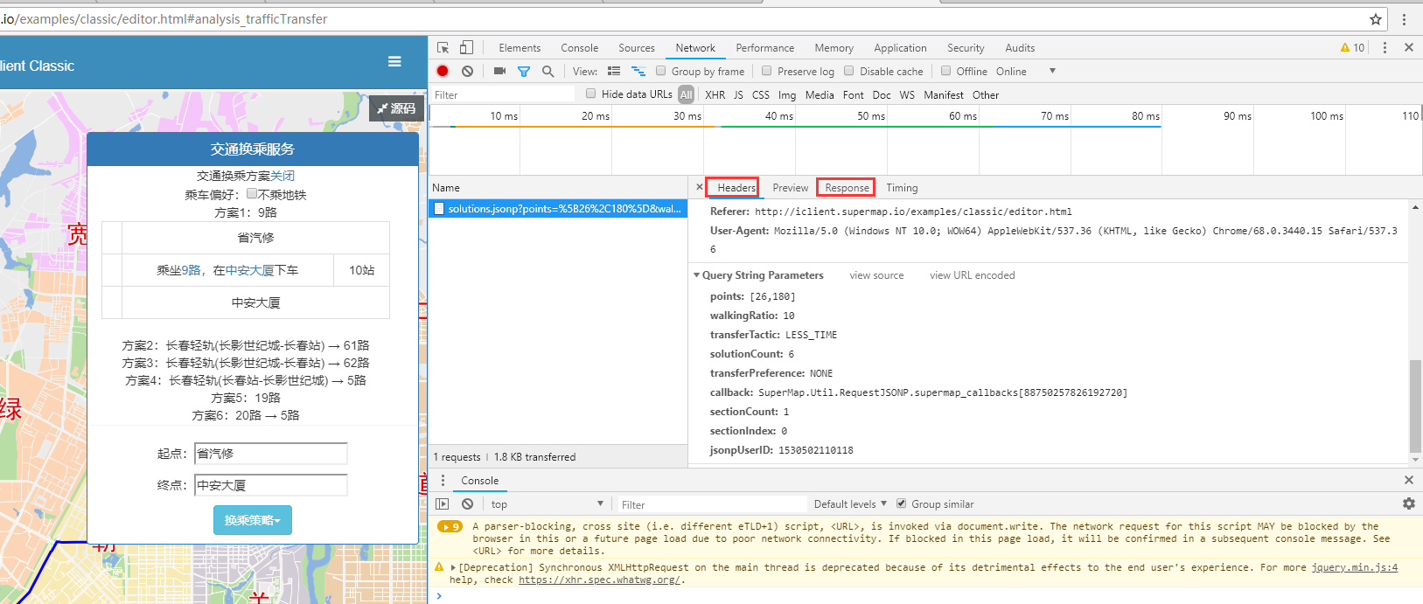
Task: Open the jquery.min.js:4 source link
Action: click(1355, 567)
